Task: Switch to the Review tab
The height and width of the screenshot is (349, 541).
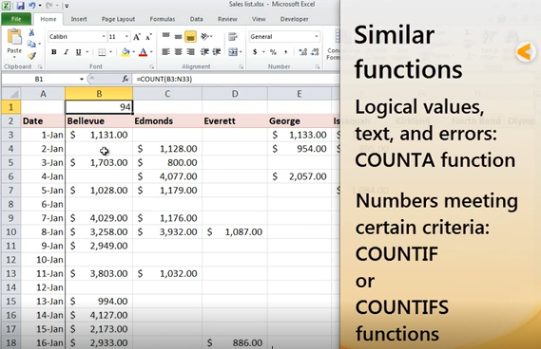Action: (227, 19)
